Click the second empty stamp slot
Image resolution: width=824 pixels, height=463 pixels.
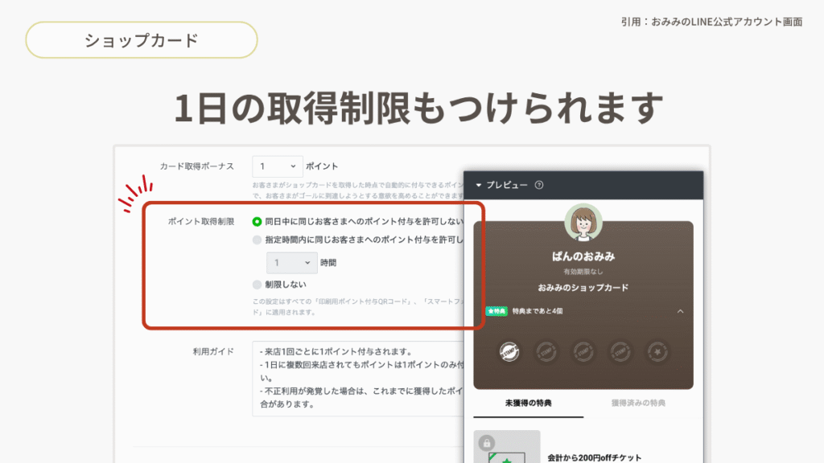coord(546,351)
